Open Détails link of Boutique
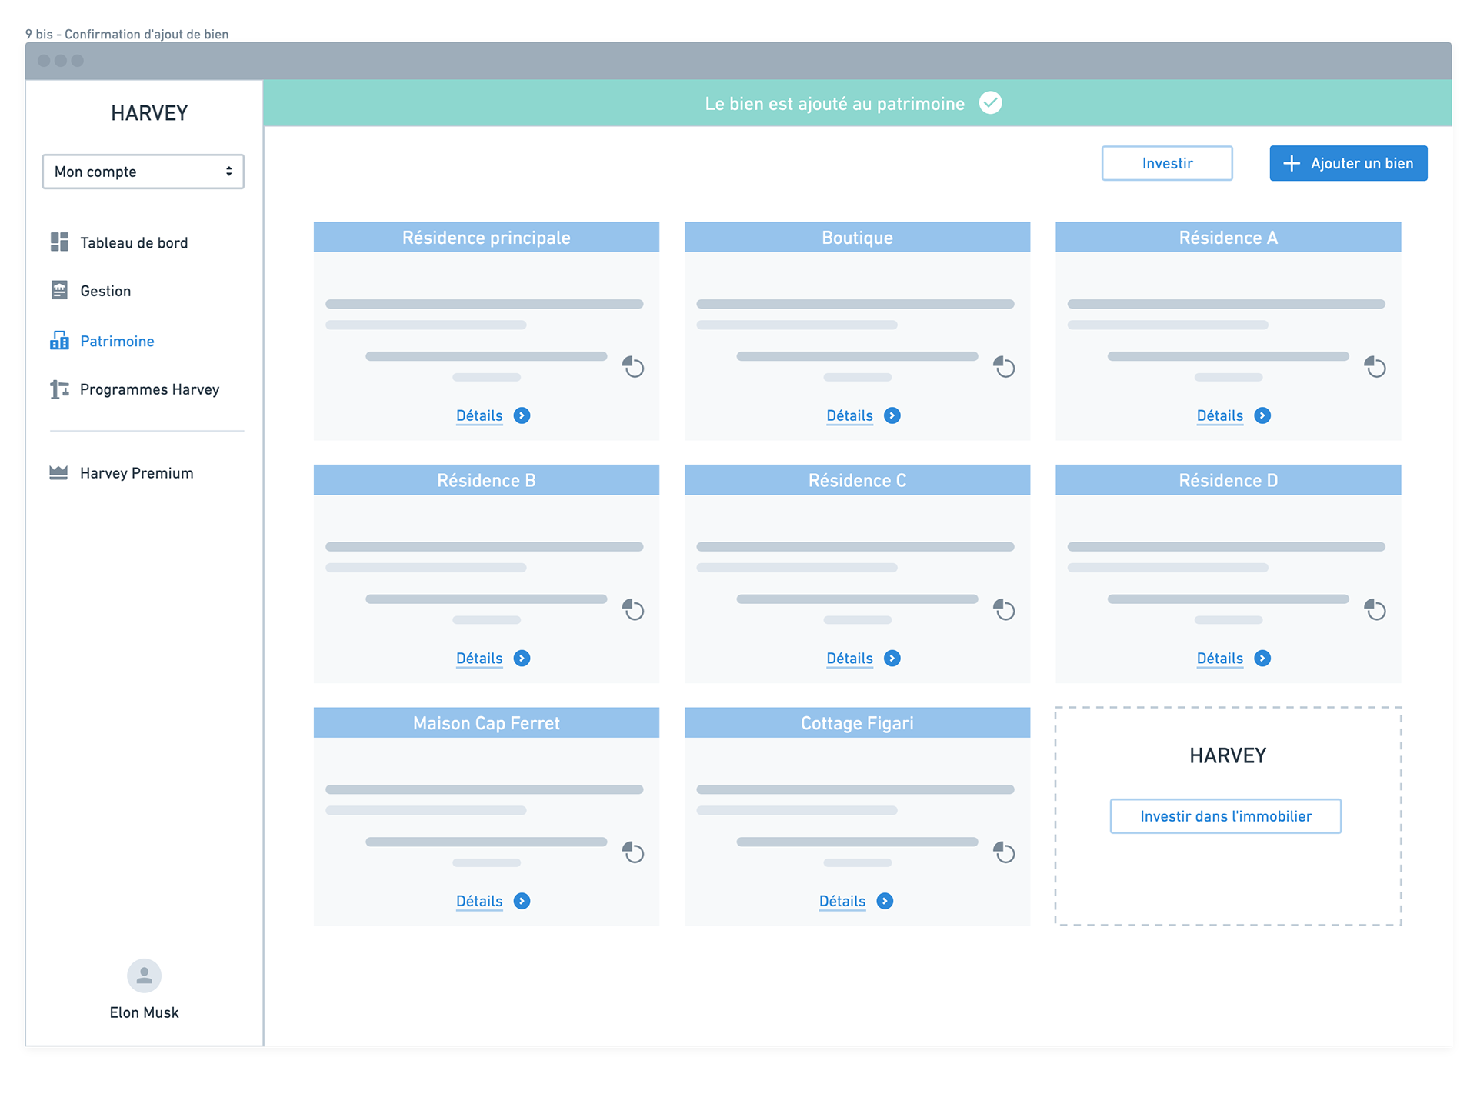The width and height of the screenshot is (1477, 1104). pyautogui.click(x=849, y=415)
